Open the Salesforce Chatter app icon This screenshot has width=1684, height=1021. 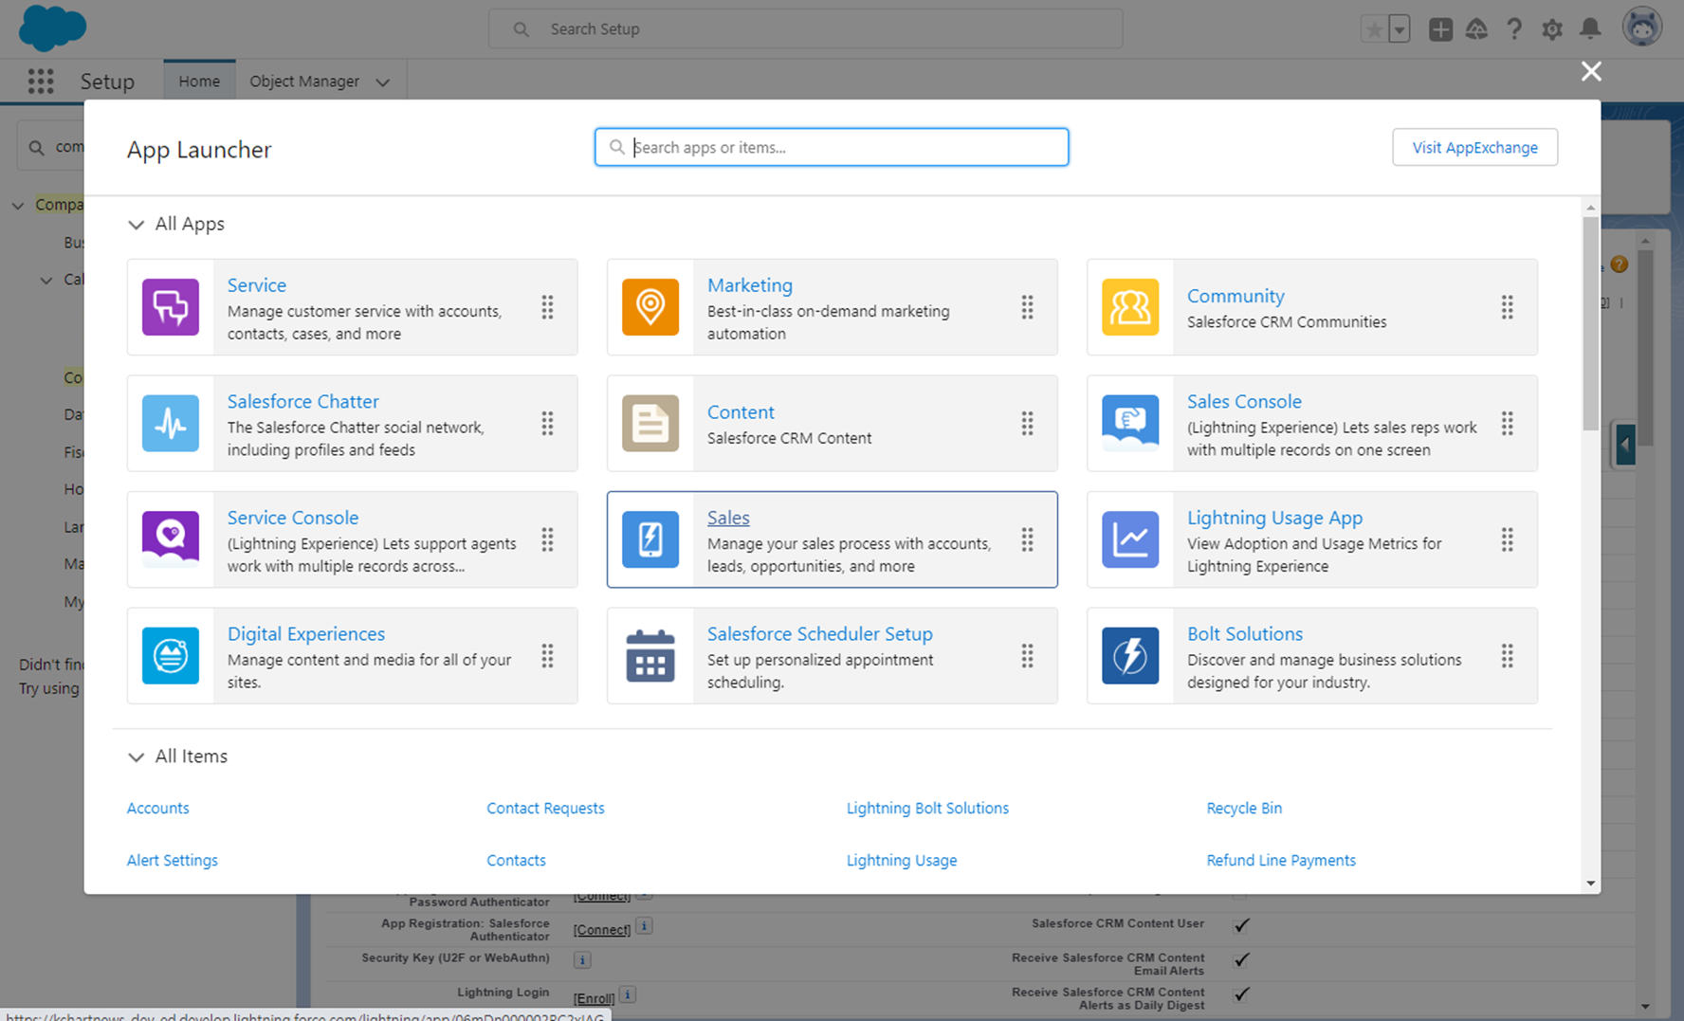click(x=171, y=423)
